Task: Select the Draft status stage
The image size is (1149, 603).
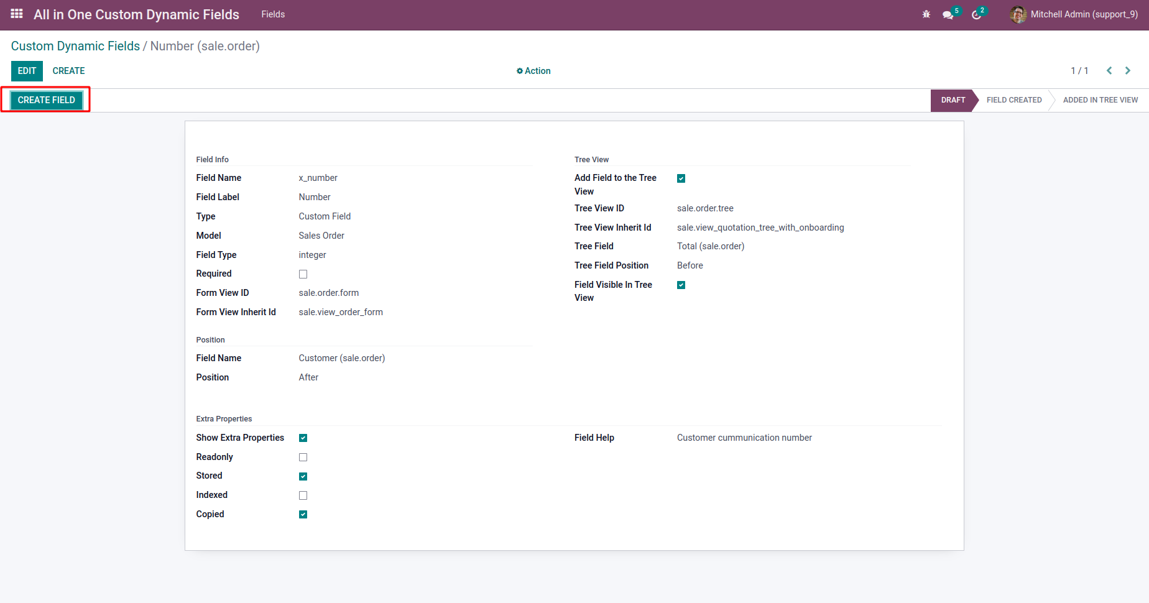Action: [x=953, y=100]
